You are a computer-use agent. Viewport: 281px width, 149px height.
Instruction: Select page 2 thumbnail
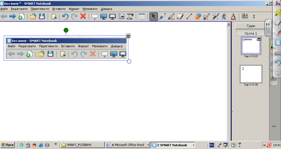coord(251,74)
